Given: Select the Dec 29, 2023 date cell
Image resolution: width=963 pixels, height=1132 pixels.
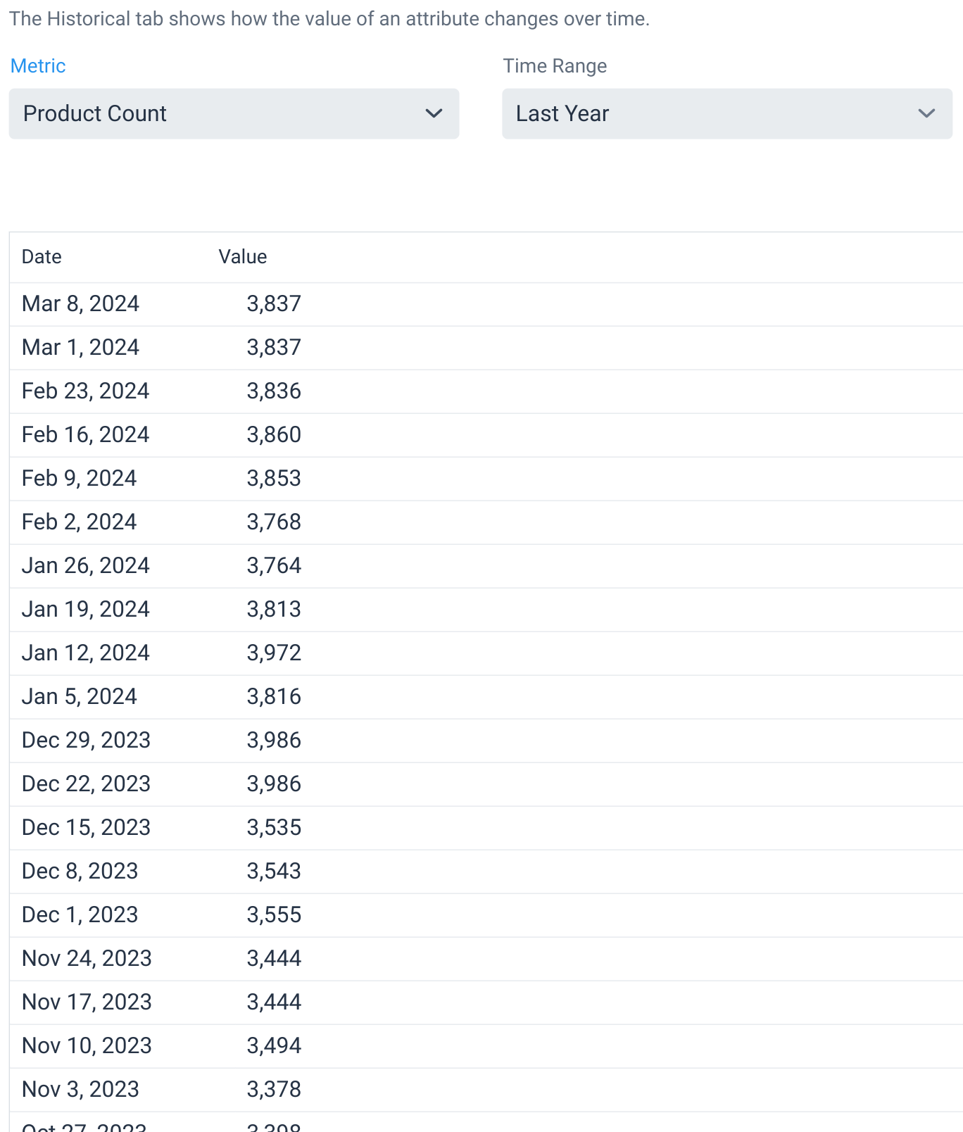Looking at the screenshot, I should [x=87, y=741].
